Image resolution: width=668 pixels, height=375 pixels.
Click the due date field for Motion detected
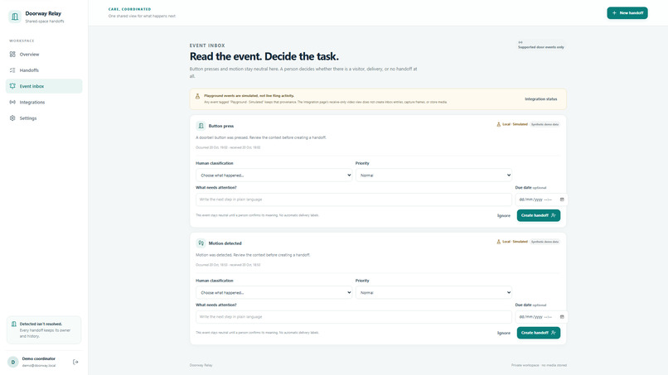pyautogui.click(x=541, y=317)
